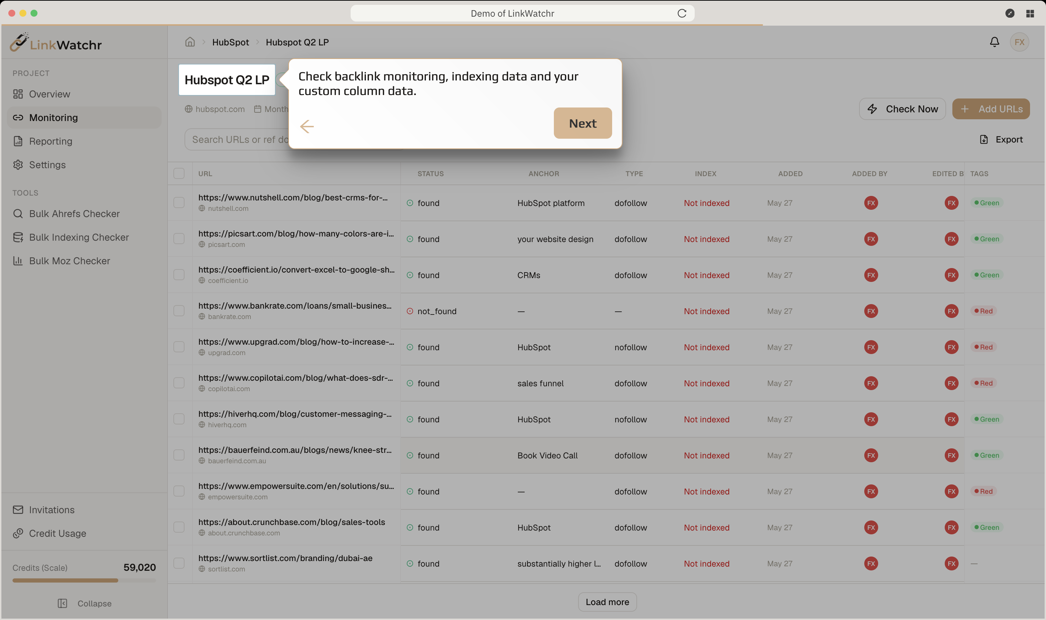Viewport: 1046px width, 620px height.
Task: Open Bulk Moz Checker tool
Action: (84, 261)
